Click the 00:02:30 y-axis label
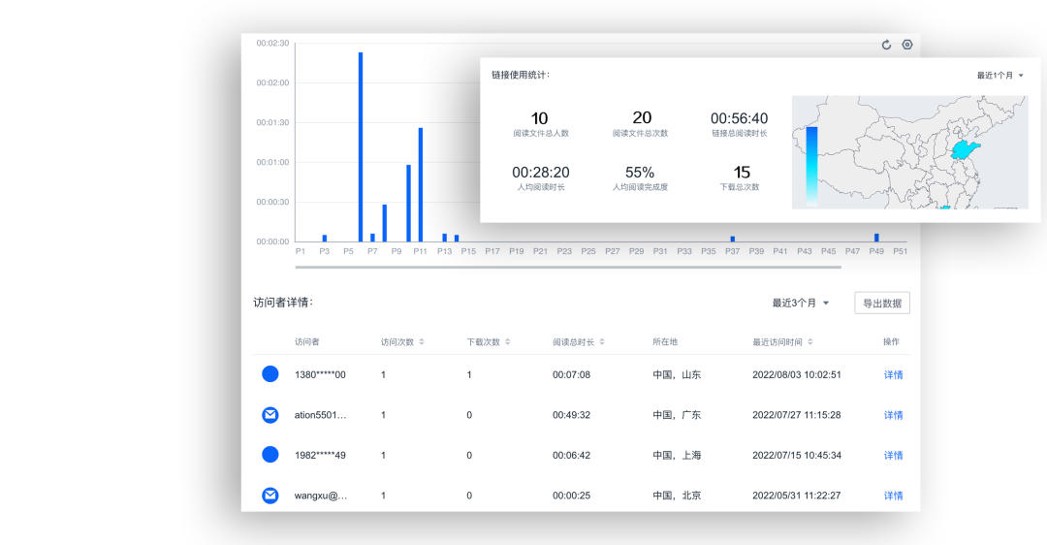The height and width of the screenshot is (545, 1047). point(273,43)
